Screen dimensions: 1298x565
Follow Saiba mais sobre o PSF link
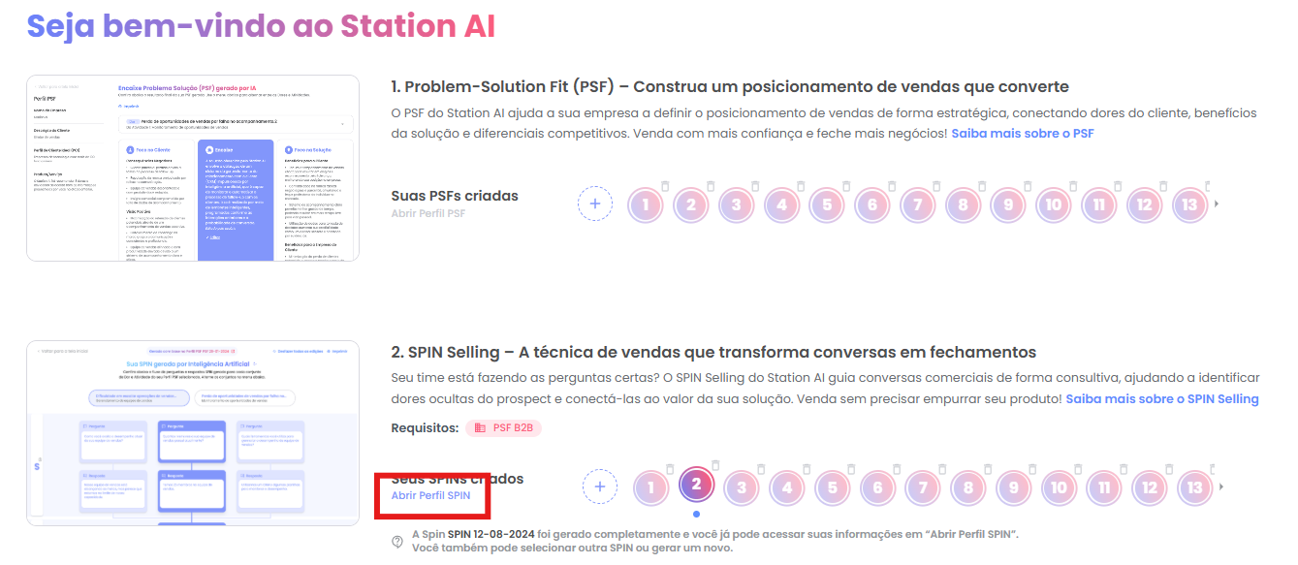click(x=1022, y=133)
